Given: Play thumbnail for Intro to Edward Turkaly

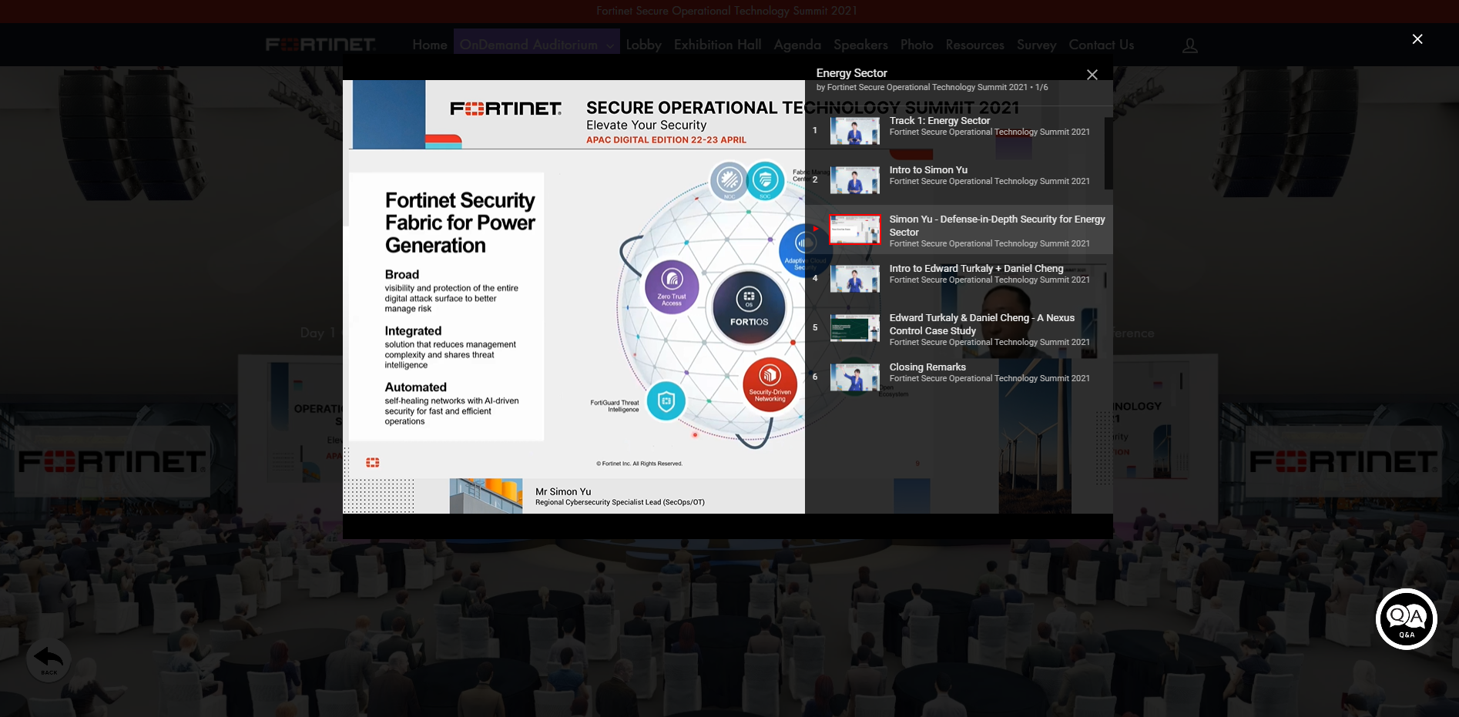Looking at the screenshot, I should coord(854,279).
